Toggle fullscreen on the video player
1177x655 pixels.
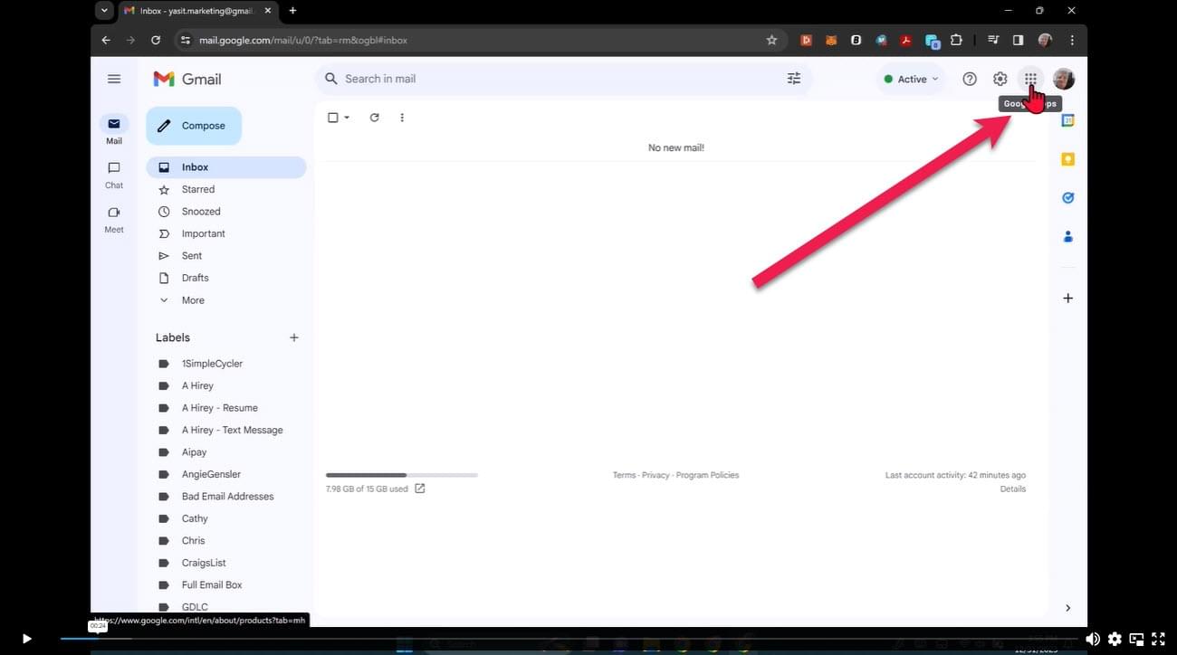[x=1158, y=639]
